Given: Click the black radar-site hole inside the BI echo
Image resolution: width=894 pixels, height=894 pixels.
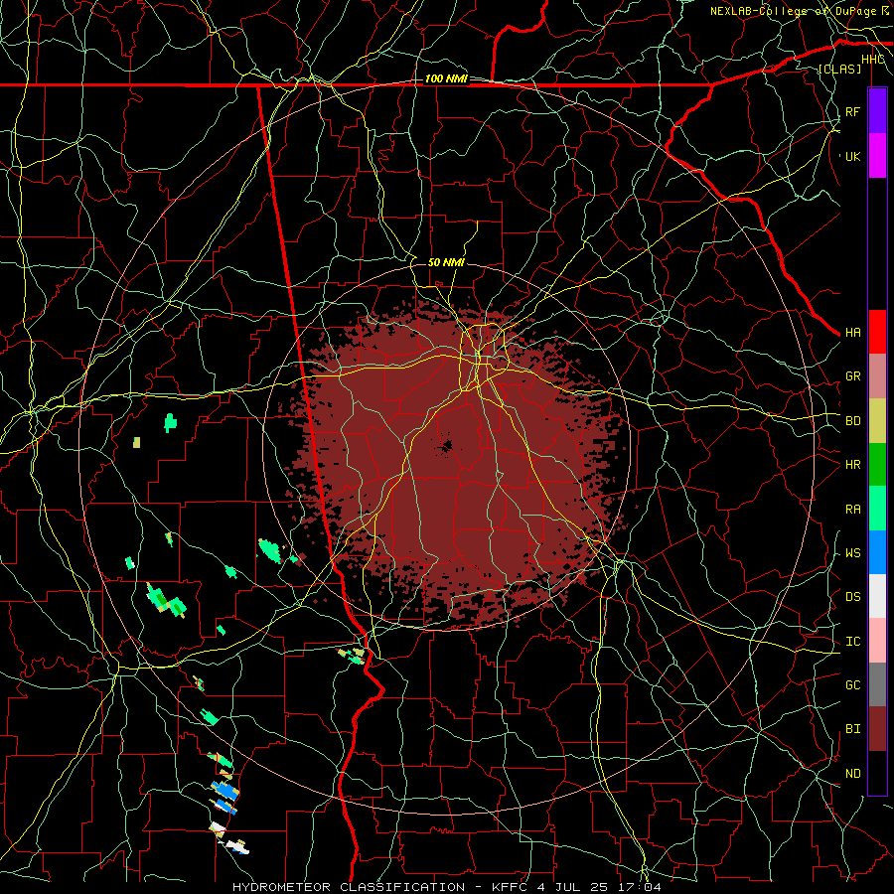Looking at the screenshot, I should pyautogui.click(x=445, y=446).
